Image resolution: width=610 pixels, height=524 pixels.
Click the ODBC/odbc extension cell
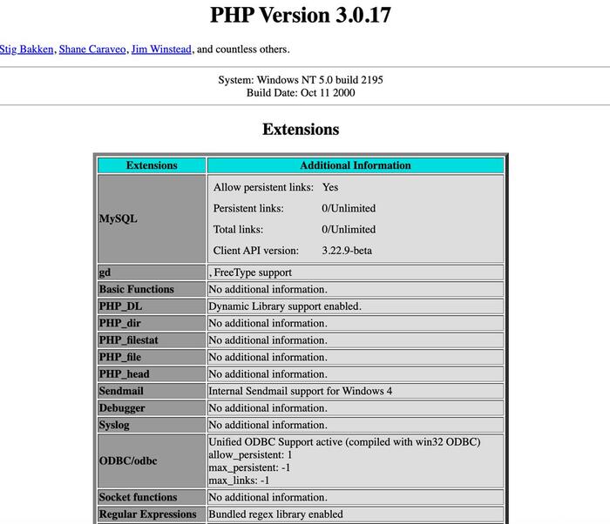(x=127, y=461)
